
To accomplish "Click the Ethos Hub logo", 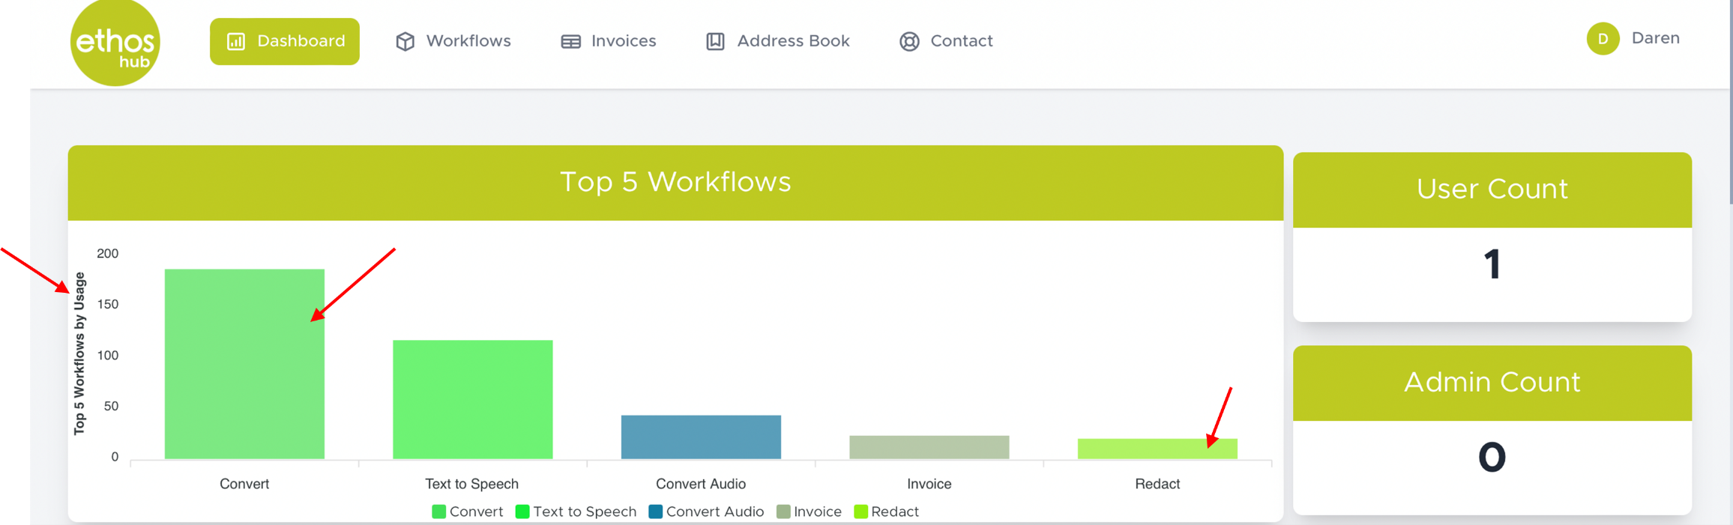I will [115, 43].
